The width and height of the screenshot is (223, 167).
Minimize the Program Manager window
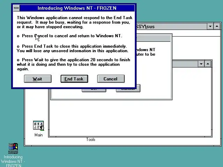pyautogui.click(x=210, y=26)
